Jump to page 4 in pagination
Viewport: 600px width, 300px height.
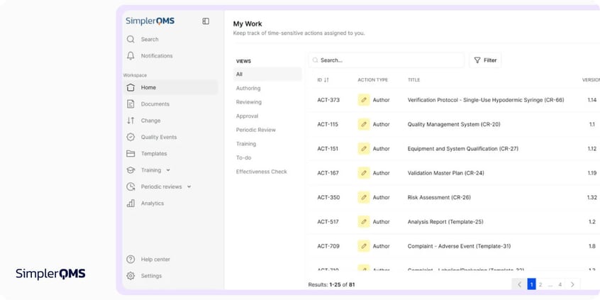click(560, 284)
